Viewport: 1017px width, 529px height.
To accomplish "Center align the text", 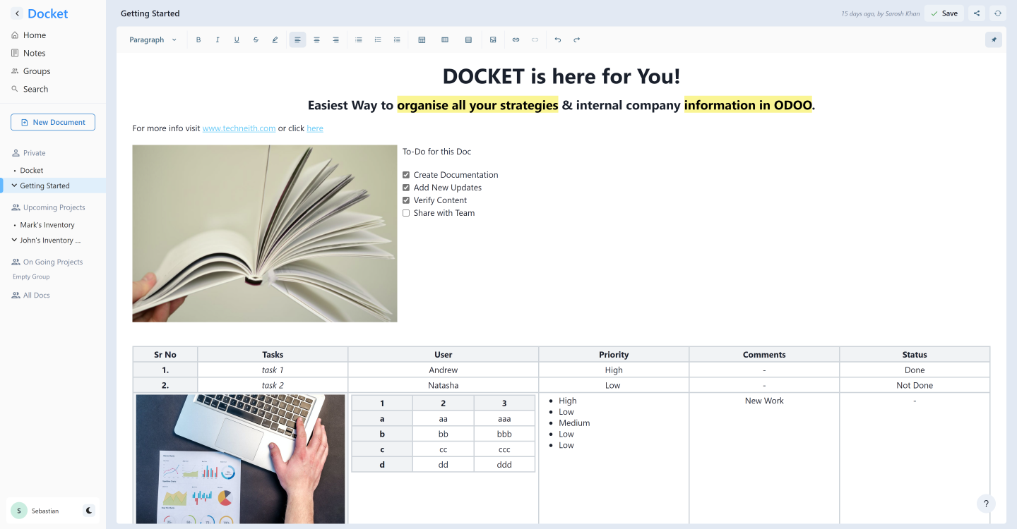I will point(316,39).
